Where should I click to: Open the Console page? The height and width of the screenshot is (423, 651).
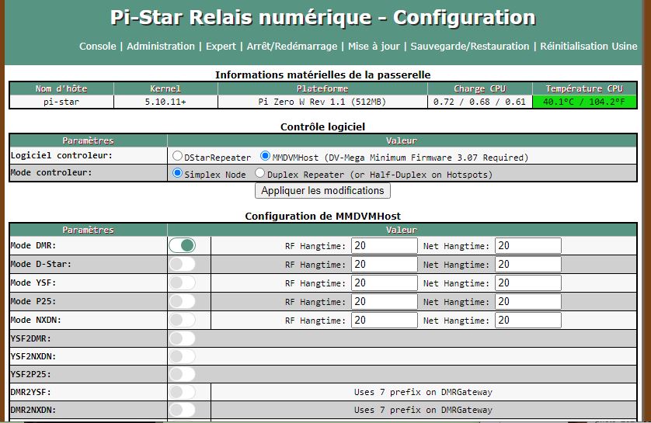98,46
